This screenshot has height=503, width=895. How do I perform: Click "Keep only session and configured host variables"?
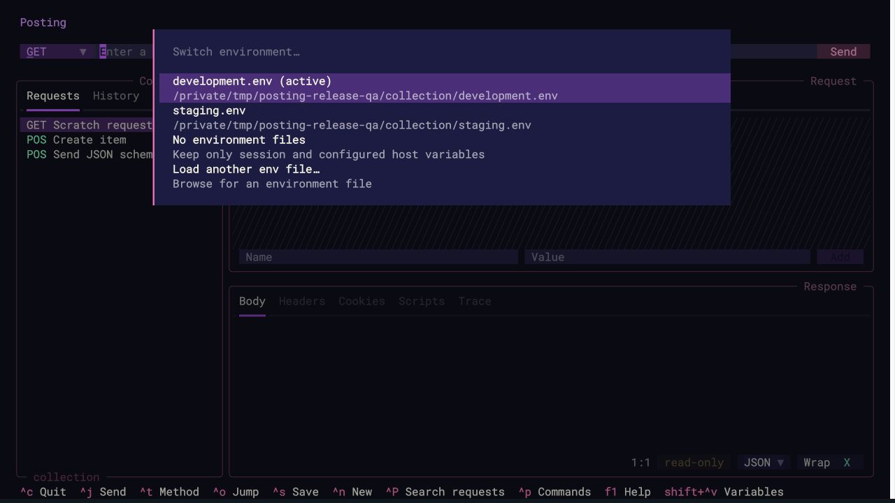tap(329, 154)
